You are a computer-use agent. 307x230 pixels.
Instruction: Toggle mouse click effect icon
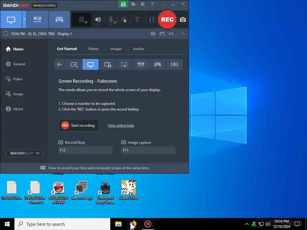[124, 19]
